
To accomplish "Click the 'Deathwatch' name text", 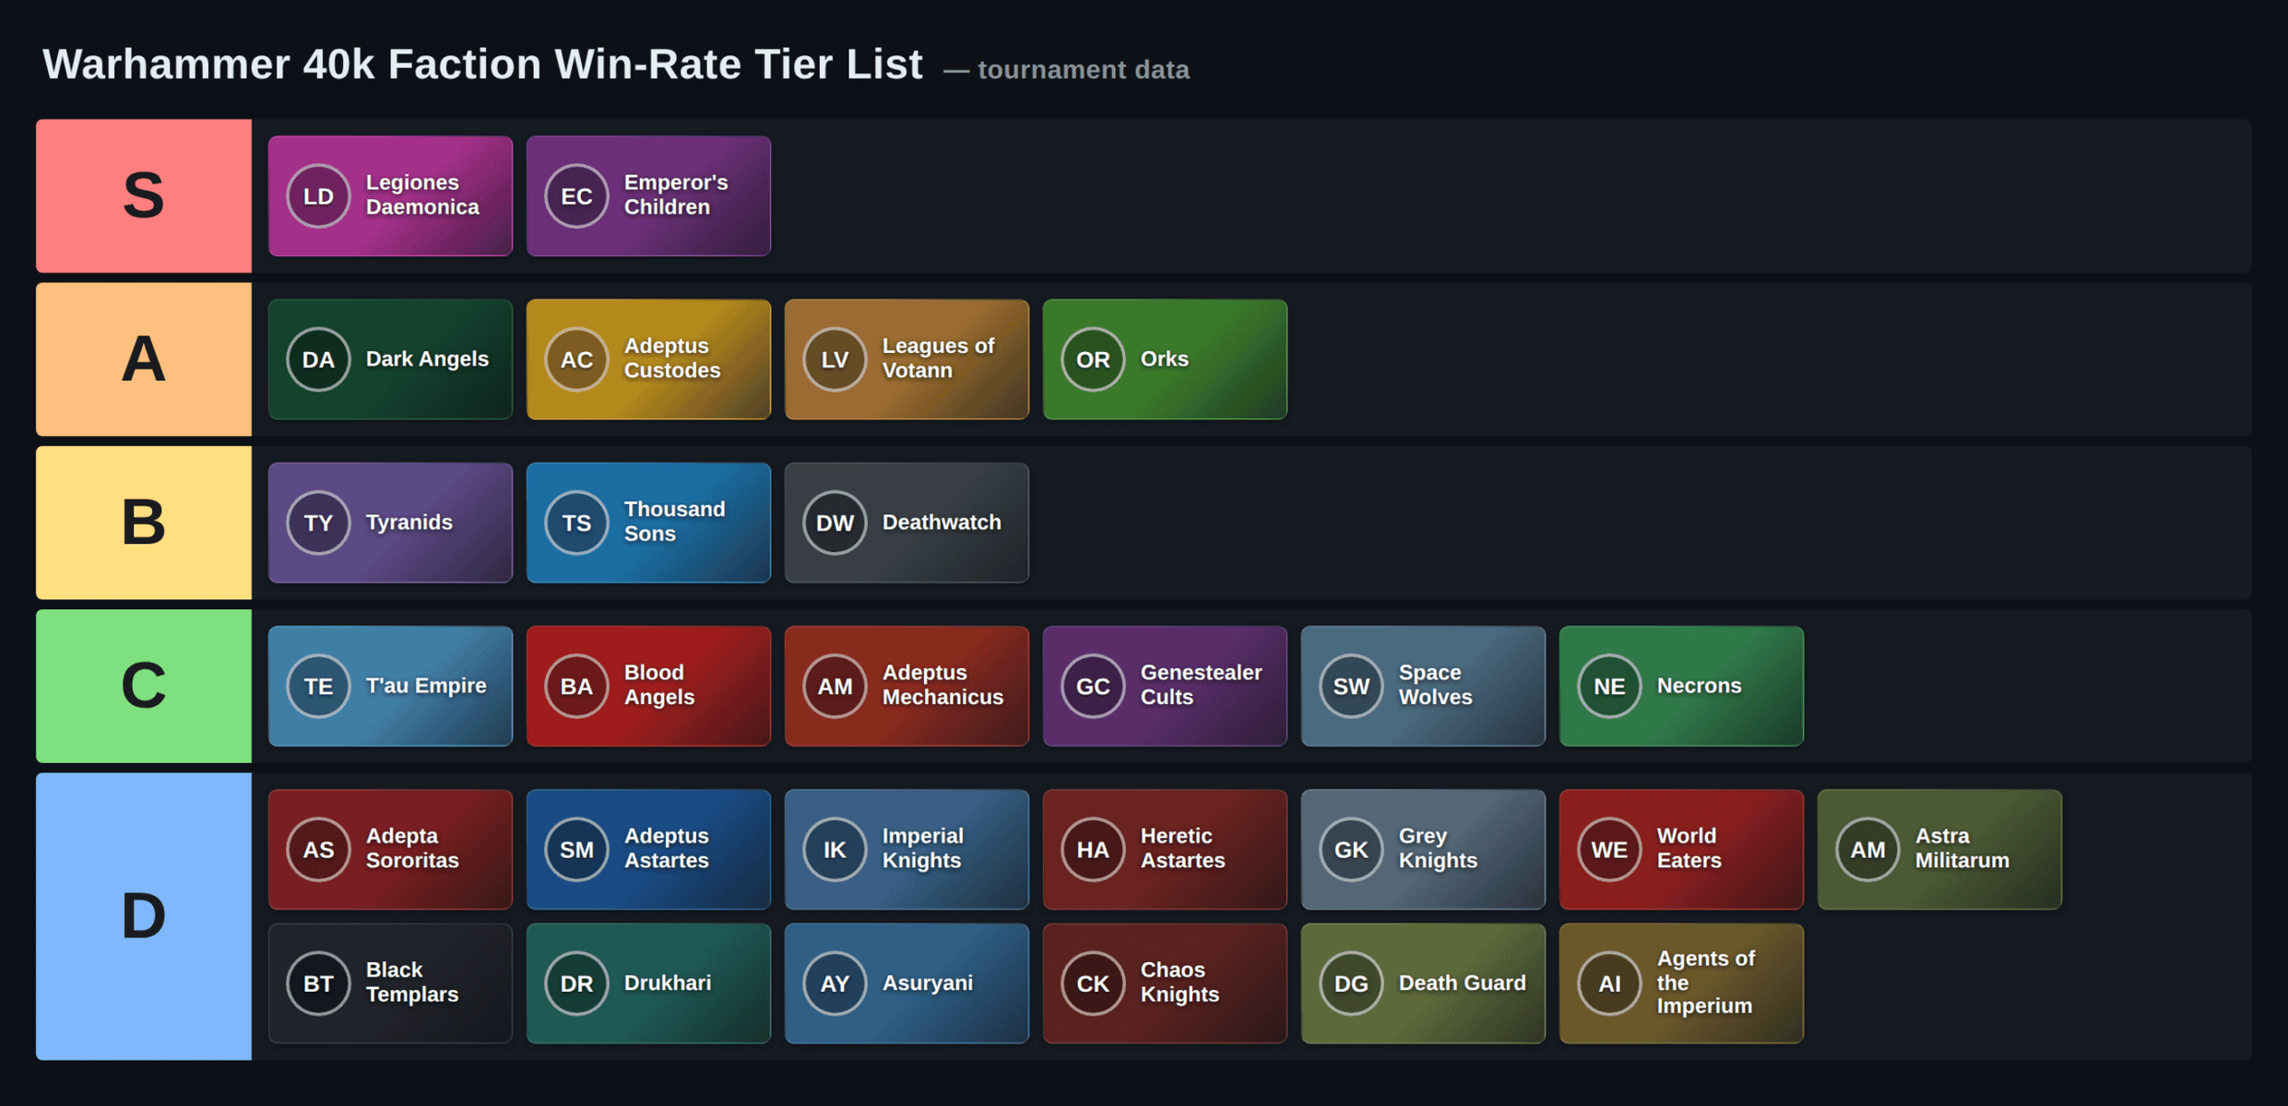I will click(x=942, y=522).
